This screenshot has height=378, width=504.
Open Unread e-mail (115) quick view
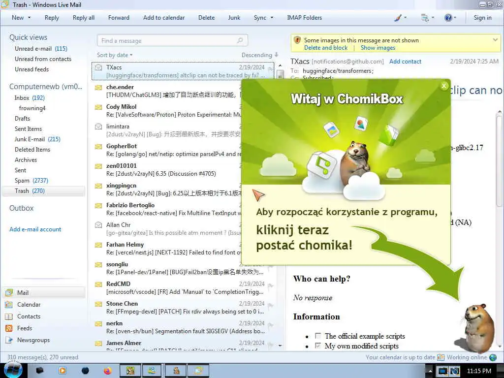click(41, 49)
